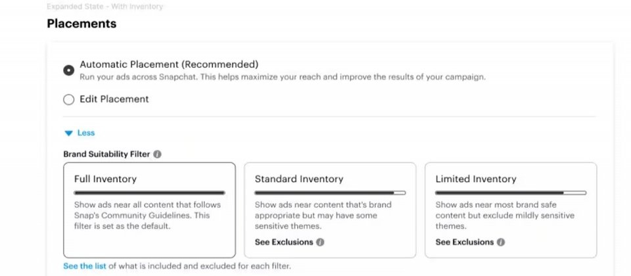Click the Placements section heading
631x276 pixels.
82,24
